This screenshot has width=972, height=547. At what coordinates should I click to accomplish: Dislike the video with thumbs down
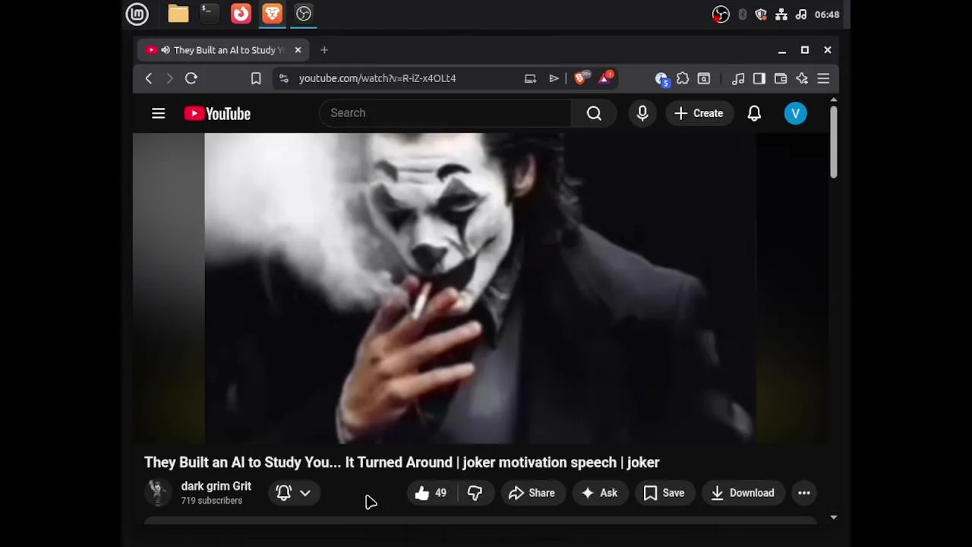[x=475, y=493]
